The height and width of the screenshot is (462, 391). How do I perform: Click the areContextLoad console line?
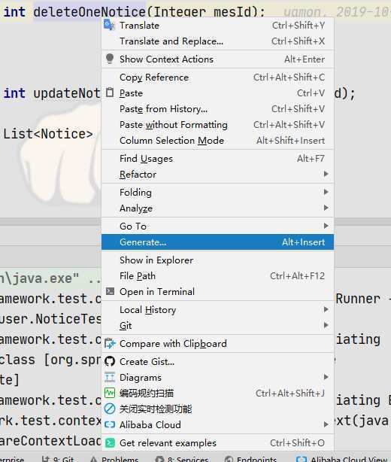click(50, 441)
